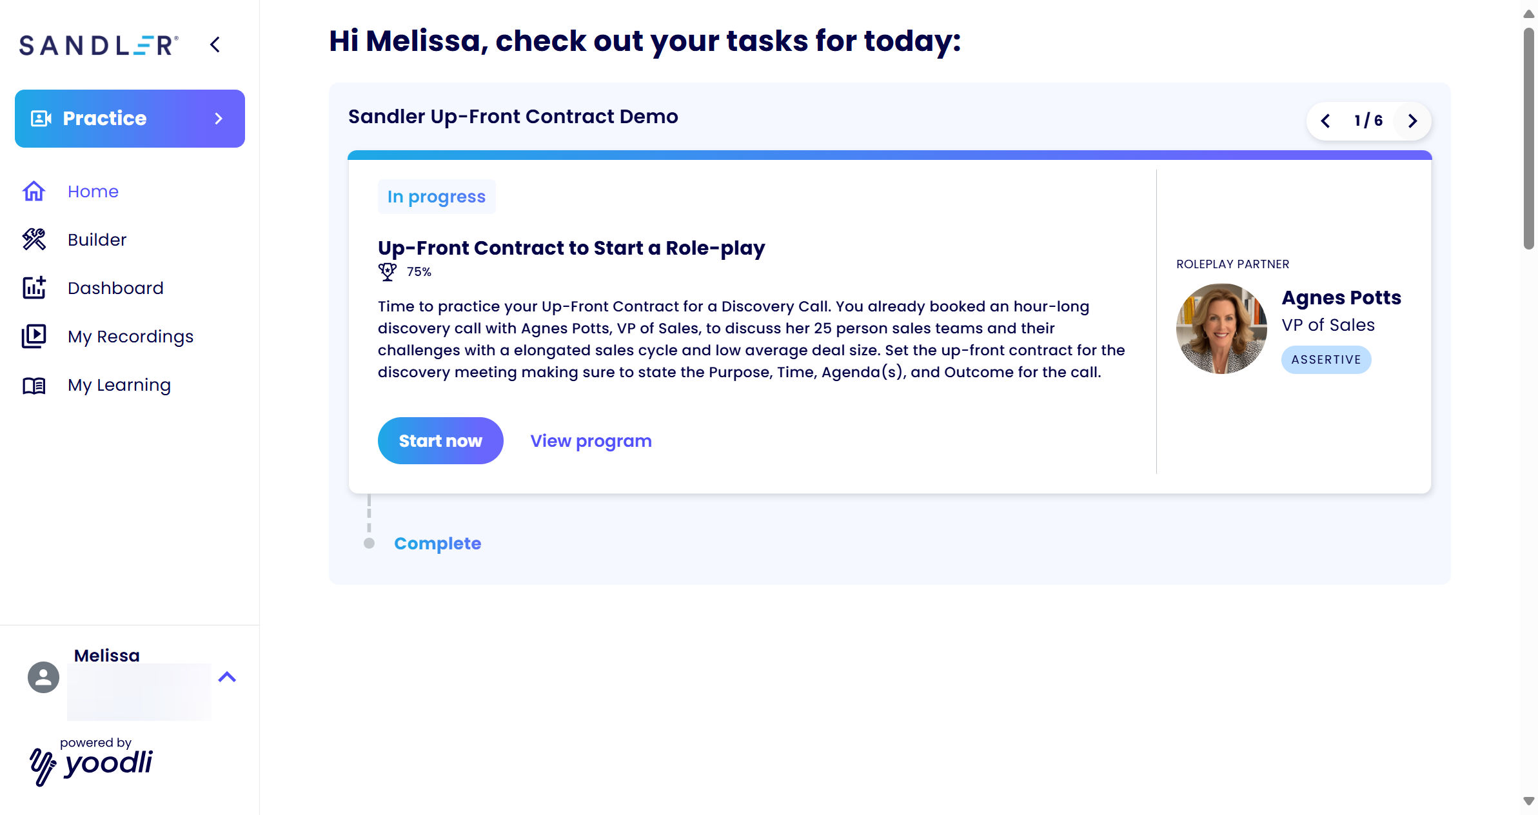Click the Dashboard chart icon
This screenshot has height=815, width=1538.
pos(34,288)
